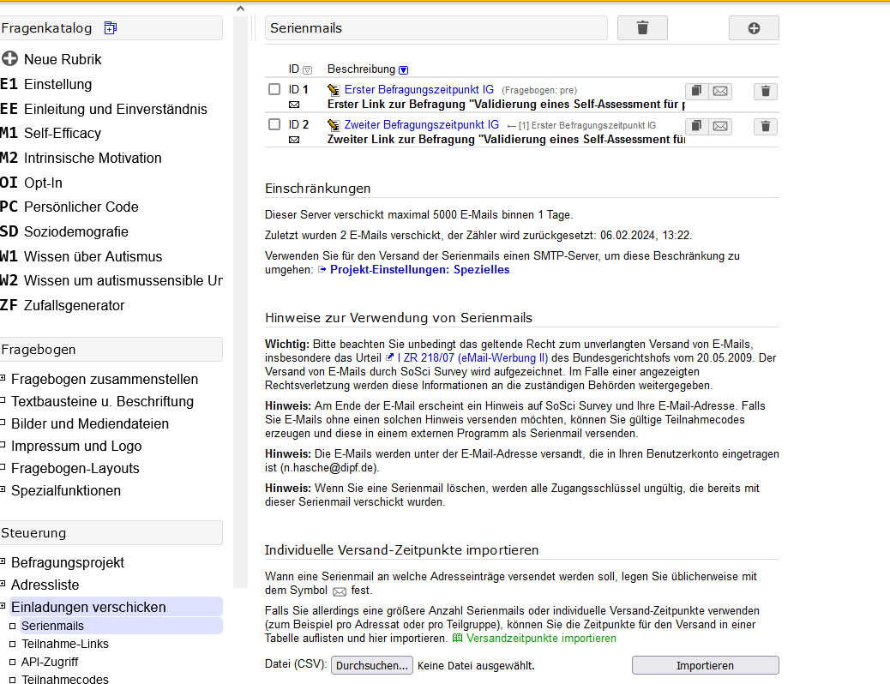
Task: Open the Zweiter Befragungszeitpunkt IG link
Action: pyautogui.click(x=422, y=125)
